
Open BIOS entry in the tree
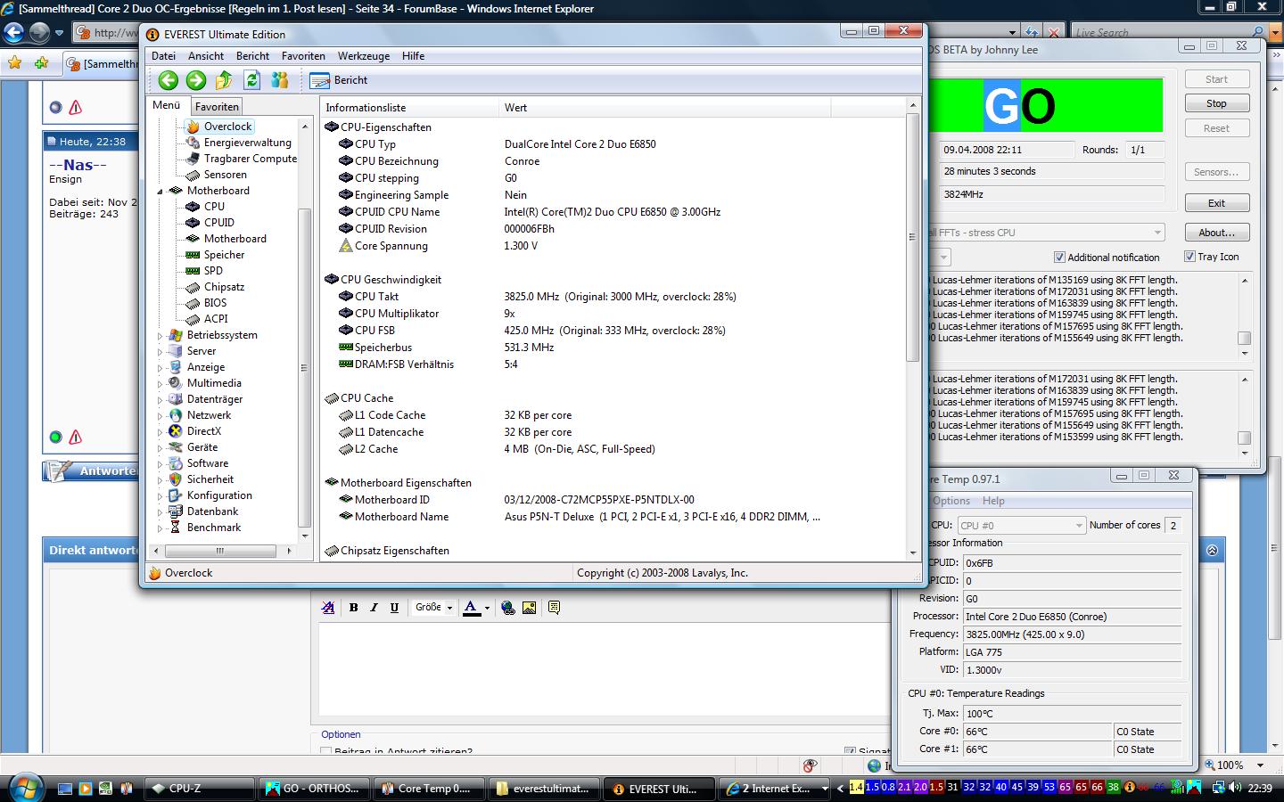(x=215, y=303)
